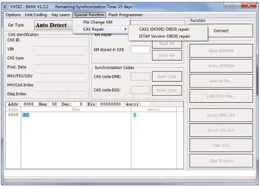This screenshot has width=260, height=189.
Task: Close the VVDI2 window
Action: pyautogui.click(x=249, y=5)
